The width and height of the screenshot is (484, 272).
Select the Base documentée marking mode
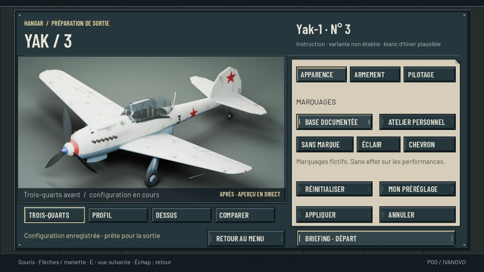pos(334,122)
